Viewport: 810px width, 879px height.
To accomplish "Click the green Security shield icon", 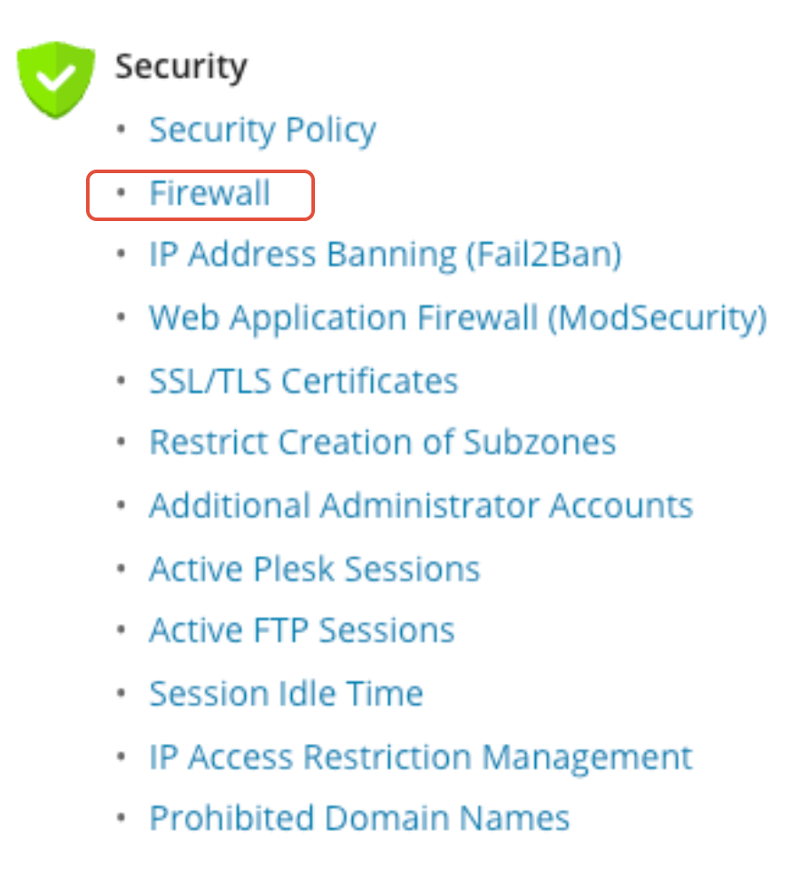I will [x=56, y=79].
